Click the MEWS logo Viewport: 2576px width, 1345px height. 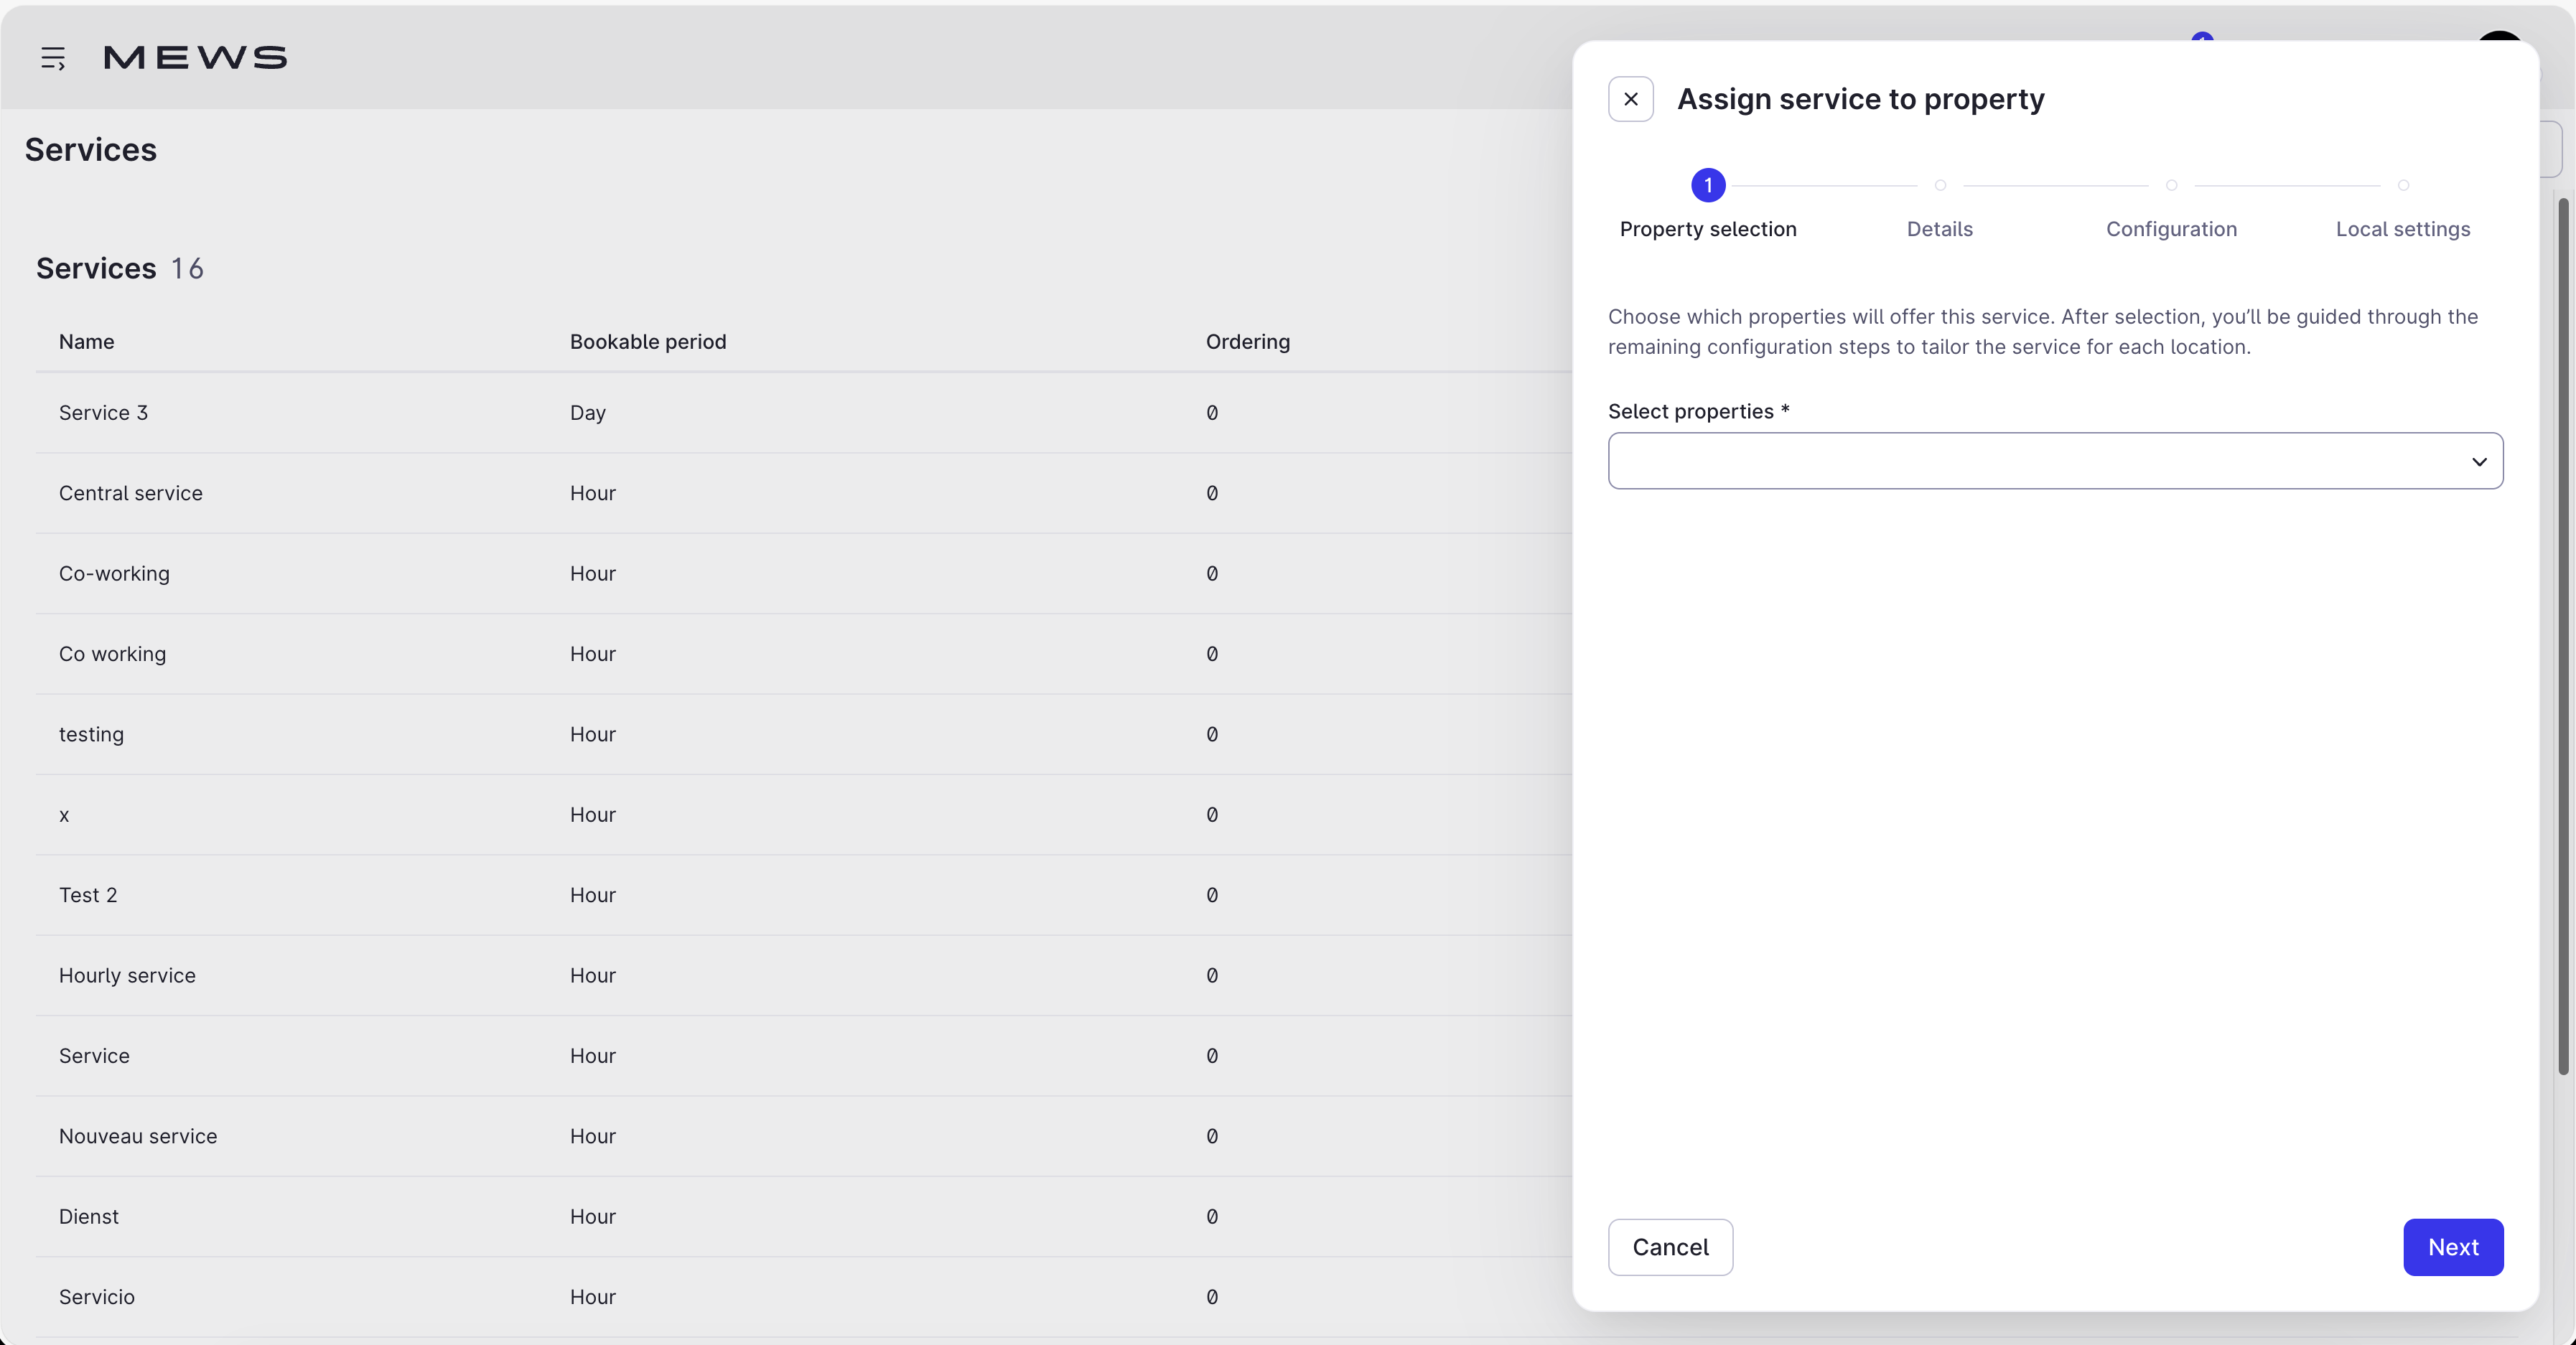195,58
